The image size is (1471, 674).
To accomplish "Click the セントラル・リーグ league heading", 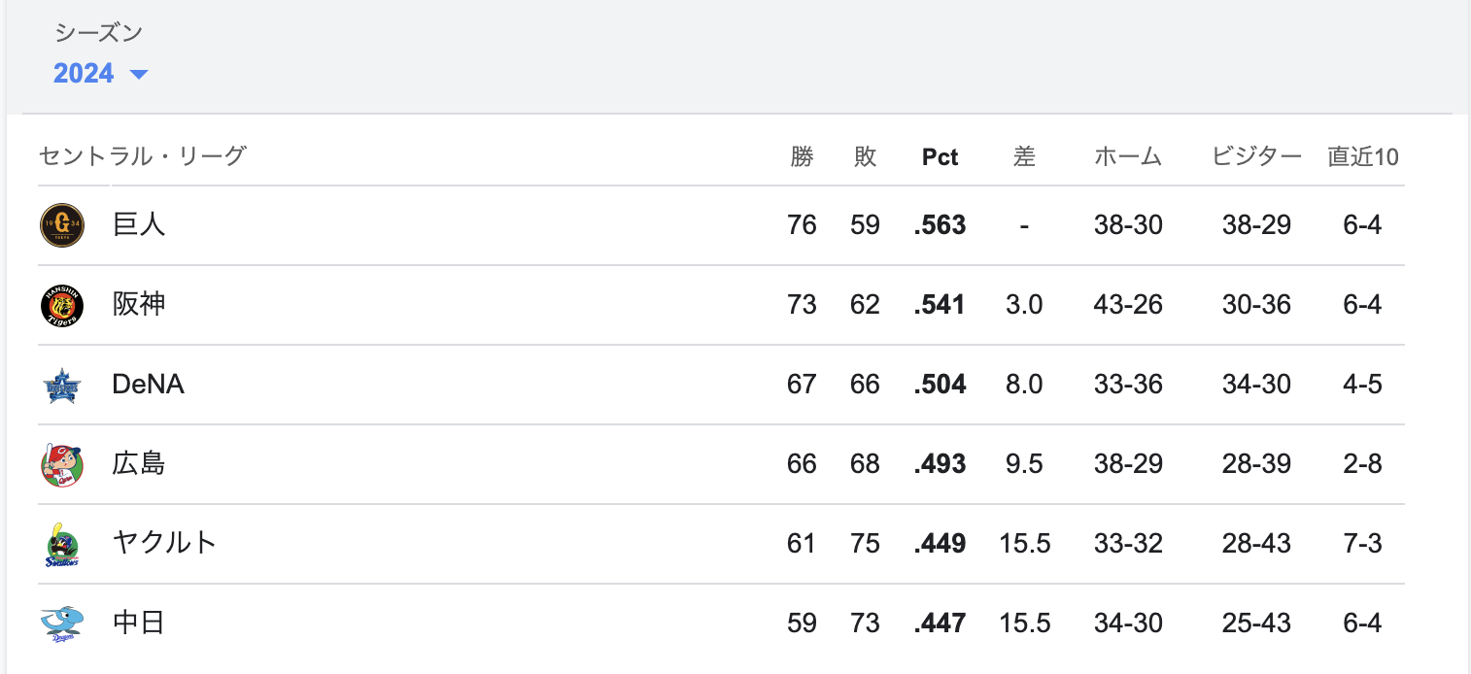I will (x=143, y=155).
